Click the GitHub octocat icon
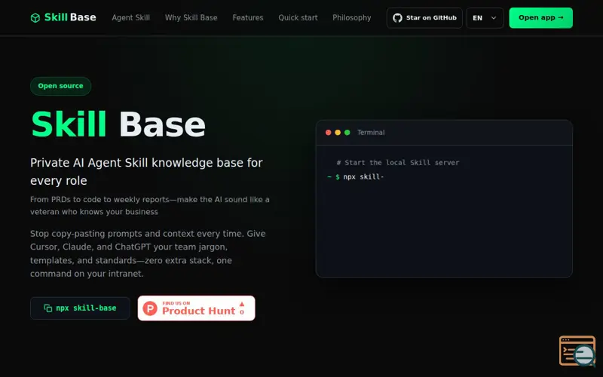Image resolution: width=603 pixels, height=377 pixels. point(398,17)
